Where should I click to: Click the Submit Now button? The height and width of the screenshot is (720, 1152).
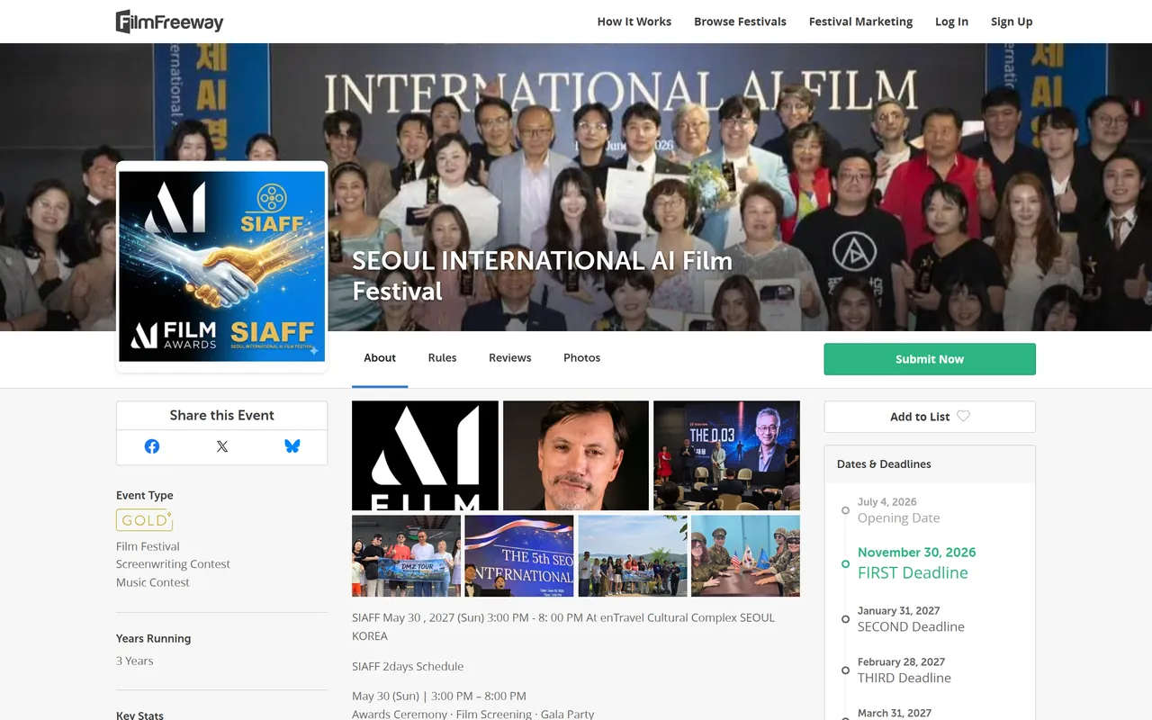(x=930, y=359)
